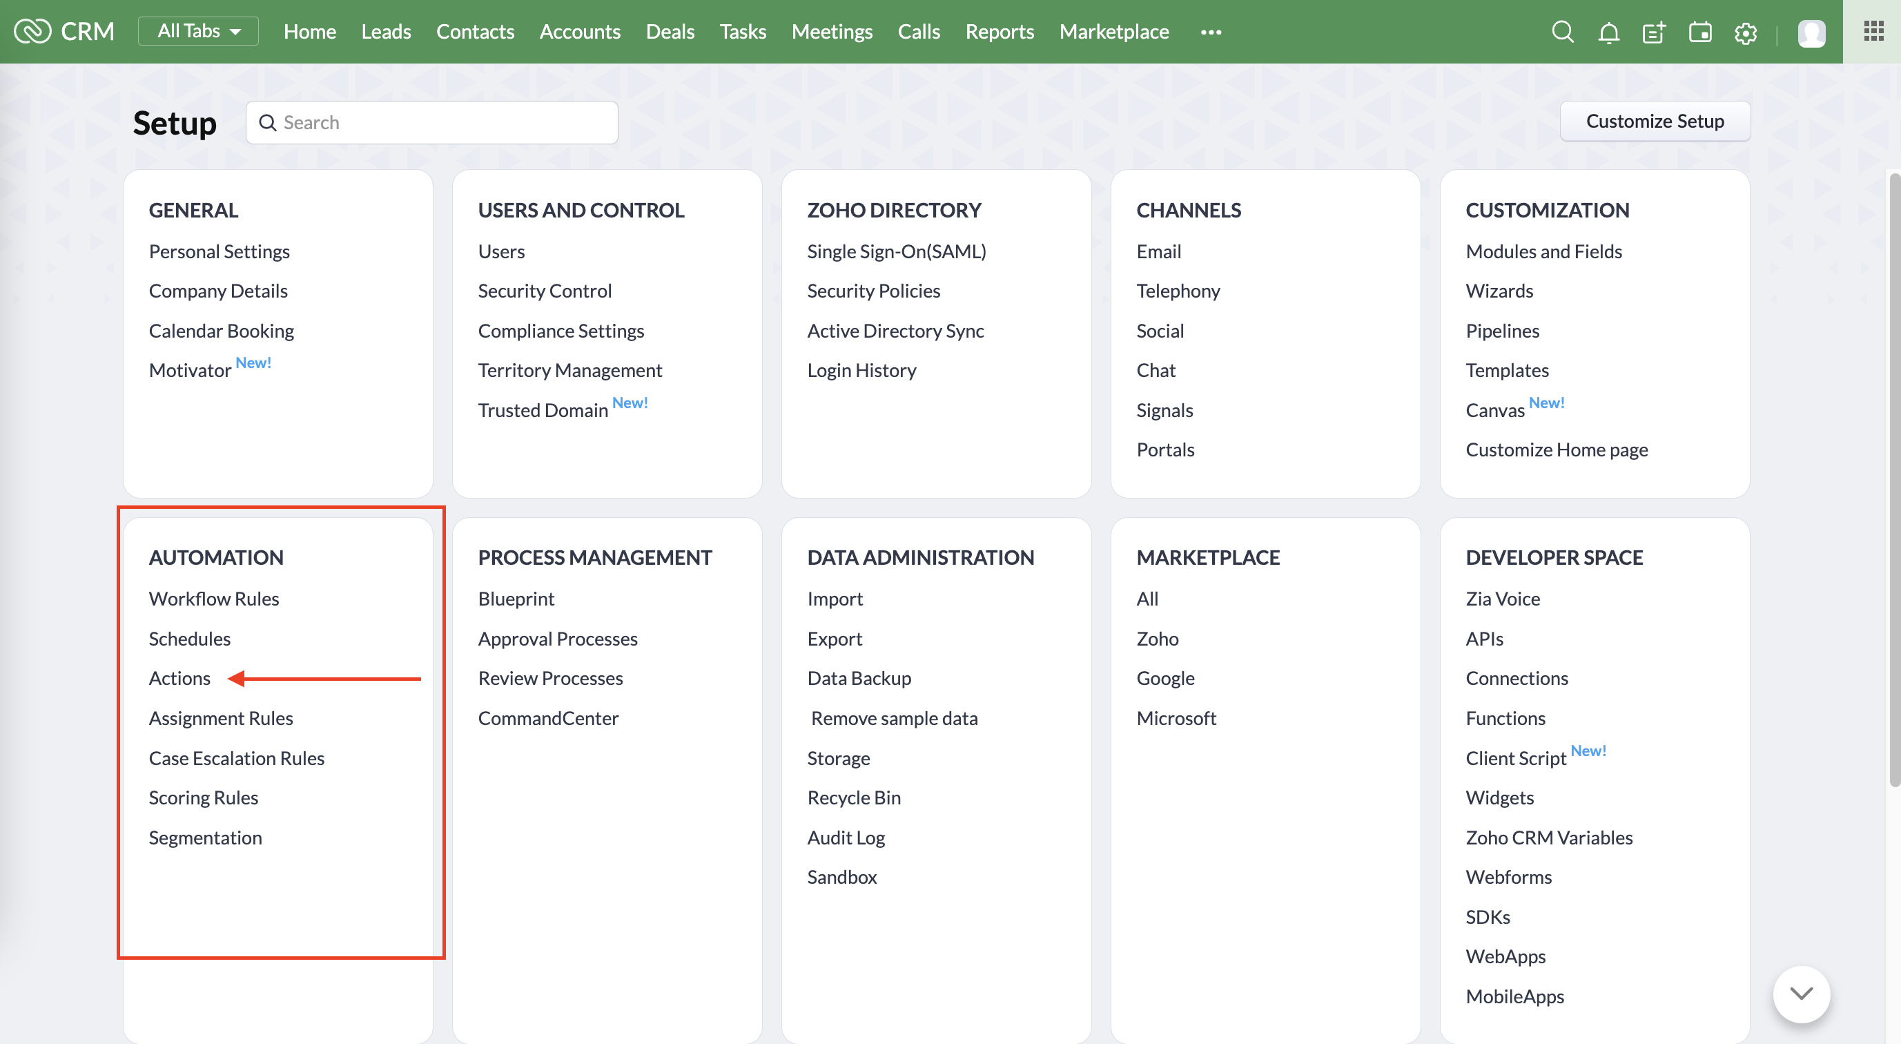Open Data Backup
Viewport: 1901px width, 1044px height.
pyautogui.click(x=859, y=678)
